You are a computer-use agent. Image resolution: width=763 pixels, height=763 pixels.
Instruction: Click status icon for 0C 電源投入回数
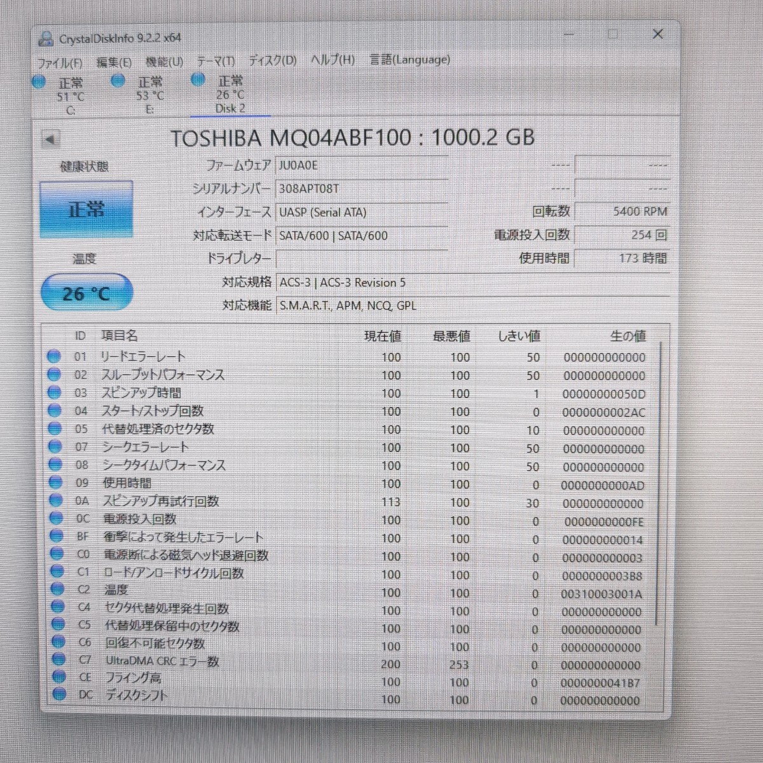(56, 519)
